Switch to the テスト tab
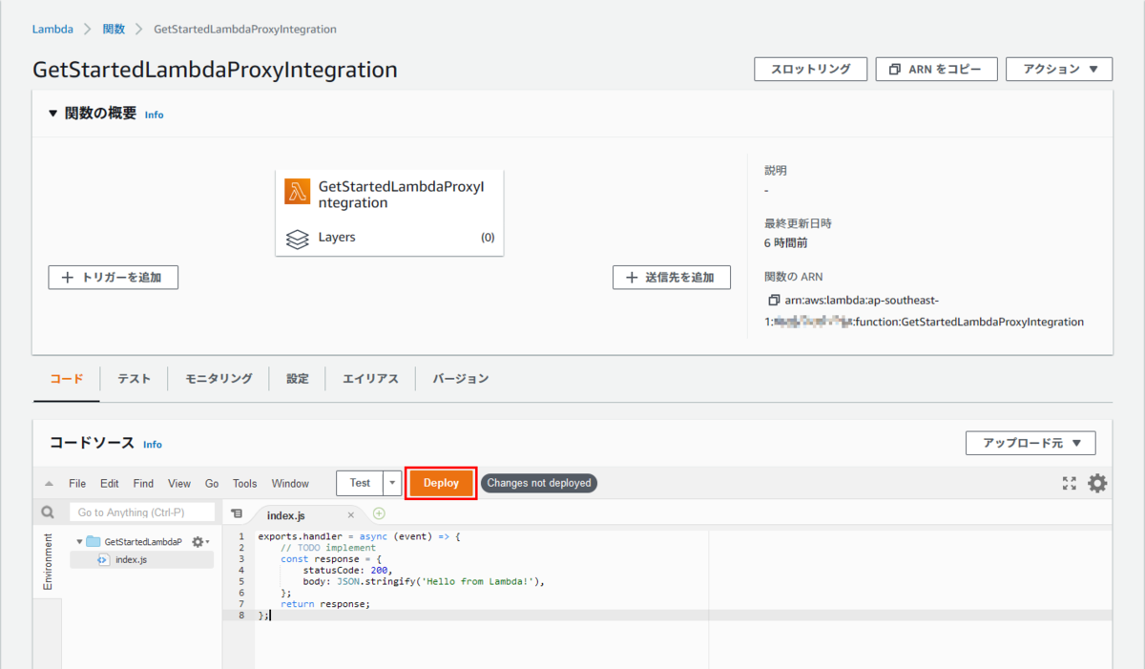 135,379
